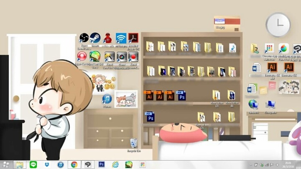Open the emoji sticker character image
301x169 pixels.
click(x=104, y=83)
